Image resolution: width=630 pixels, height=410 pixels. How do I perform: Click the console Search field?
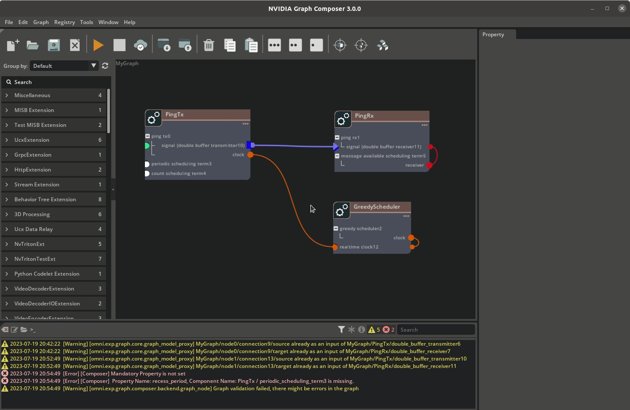(x=436, y=329)
